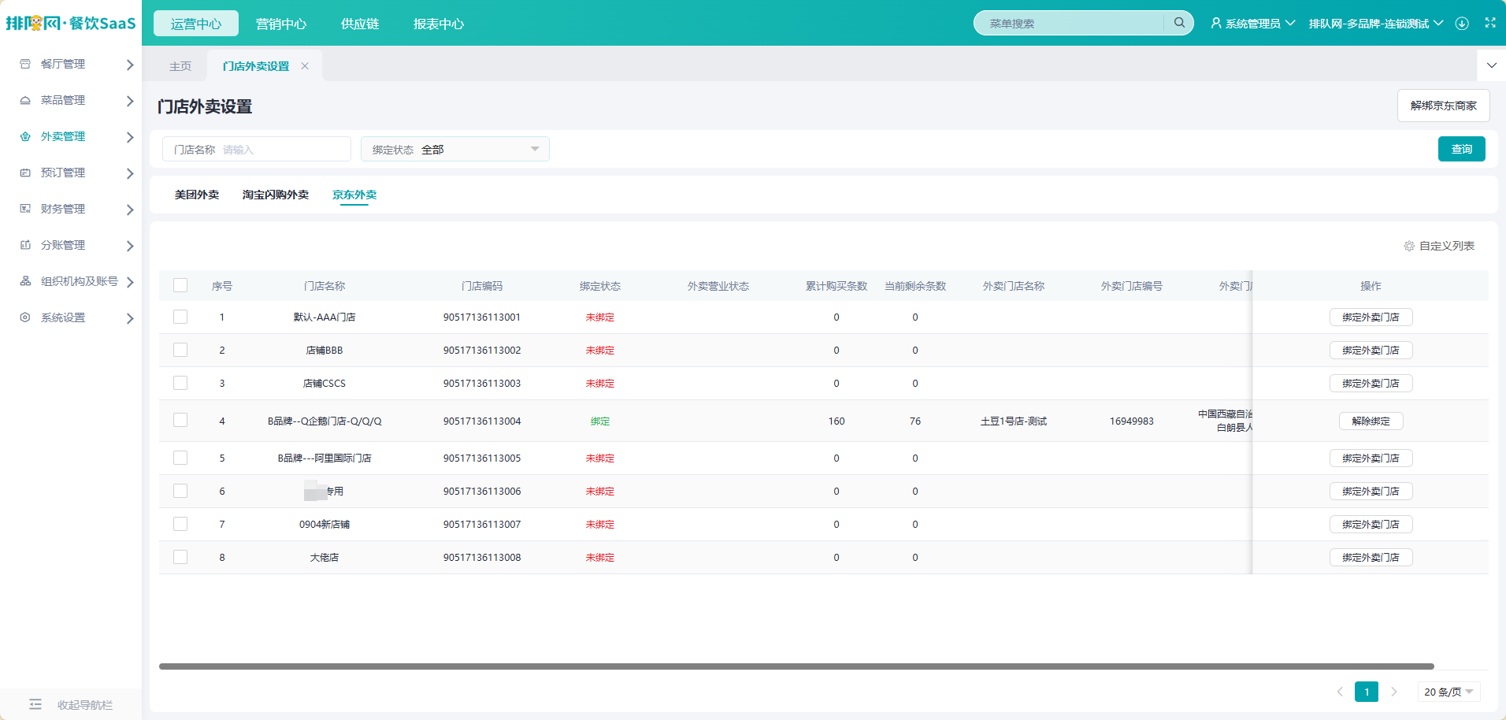Image resolution: width=1506 pixels, height=720 pixels.
Task: Click the 分账管理 sidebar icon
Action: (25, 245)
